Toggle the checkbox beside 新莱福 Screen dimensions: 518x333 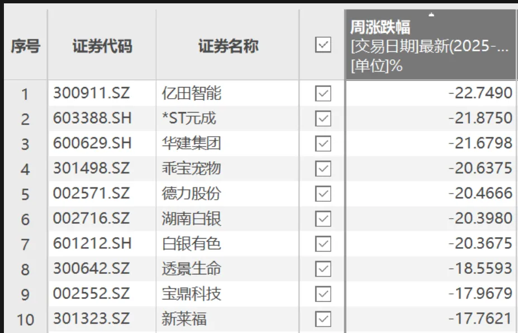[322, 318]
